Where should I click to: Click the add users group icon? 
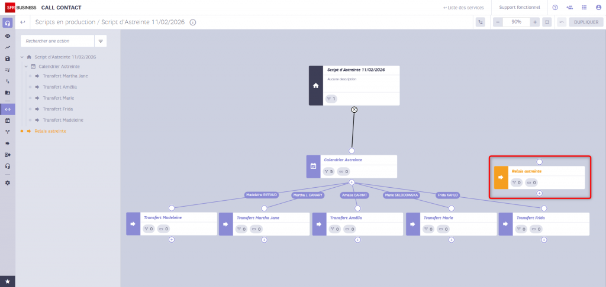(x=569, y=8)
